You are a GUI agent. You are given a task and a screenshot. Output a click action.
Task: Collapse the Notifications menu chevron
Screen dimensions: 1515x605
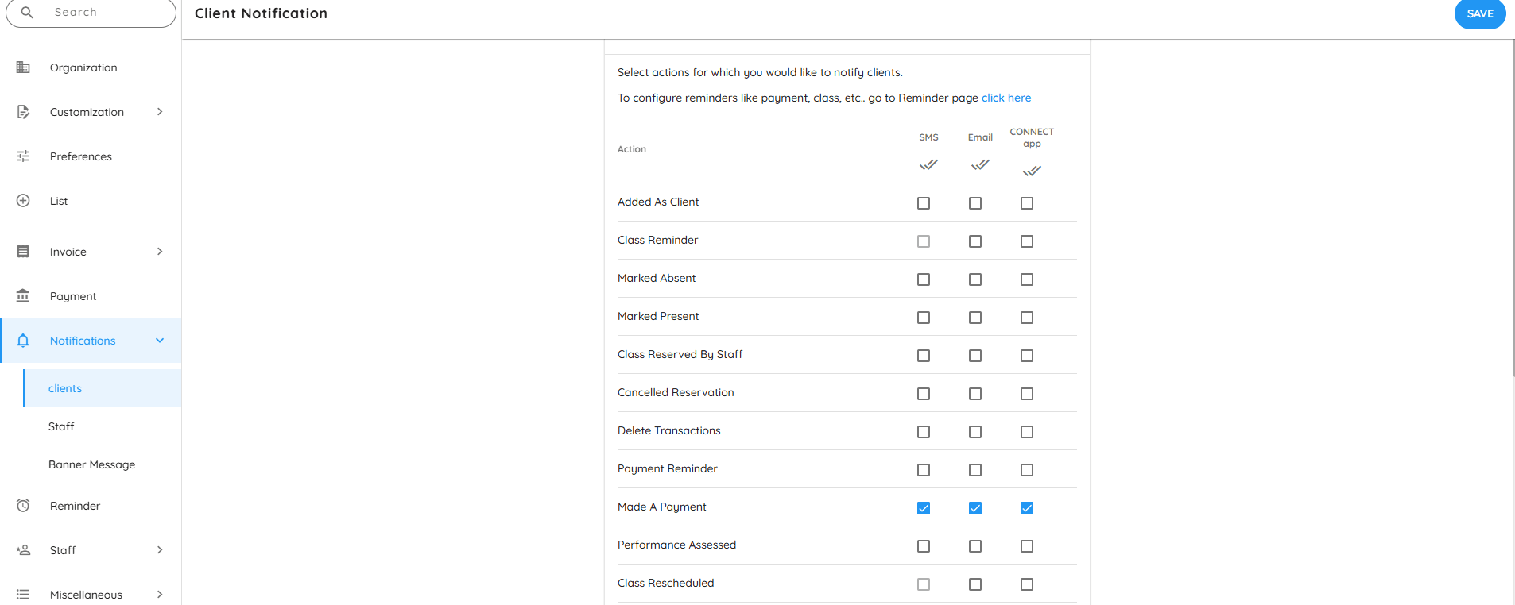160,341
